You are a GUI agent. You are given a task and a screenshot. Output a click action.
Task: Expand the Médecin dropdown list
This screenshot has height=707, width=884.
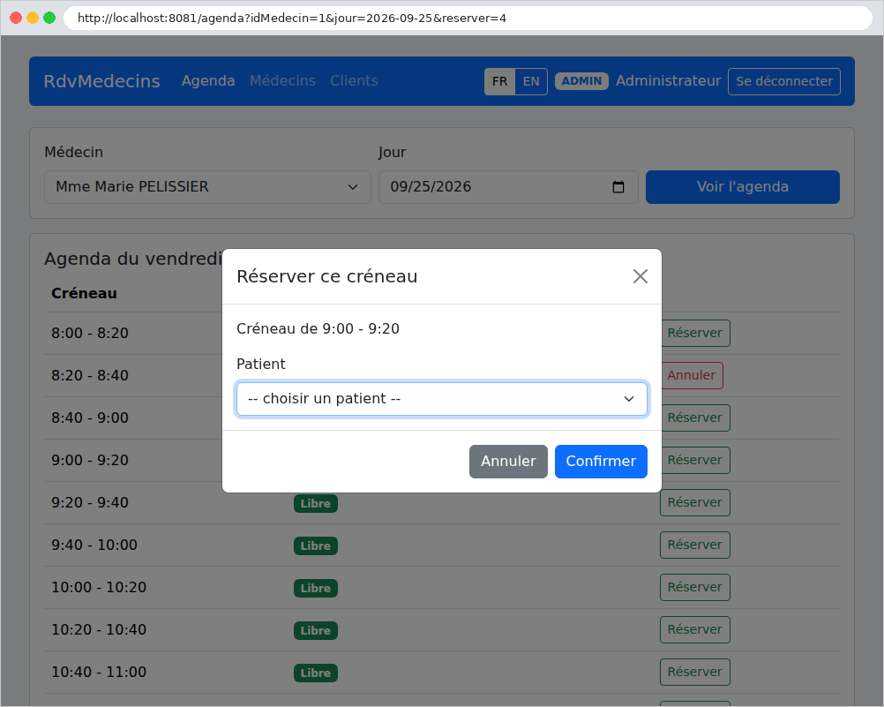click(x=207, y=187)
